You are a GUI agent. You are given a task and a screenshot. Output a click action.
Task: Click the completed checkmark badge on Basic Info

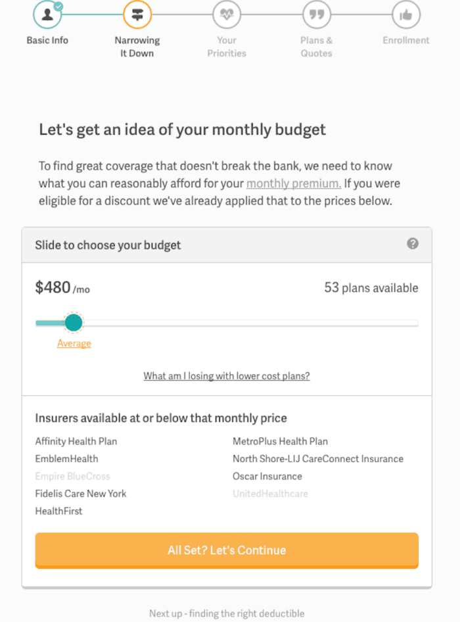[x=58, y=6]
